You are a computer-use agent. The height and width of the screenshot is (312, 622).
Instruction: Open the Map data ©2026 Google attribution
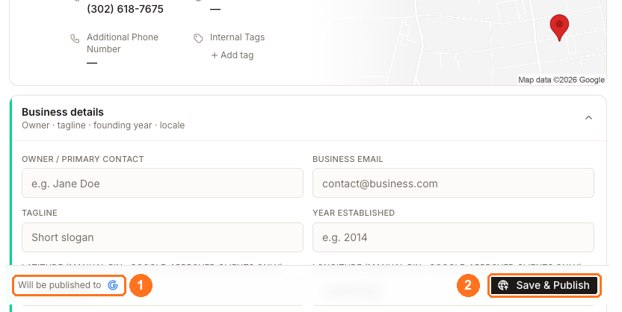[x=561, y=80]
